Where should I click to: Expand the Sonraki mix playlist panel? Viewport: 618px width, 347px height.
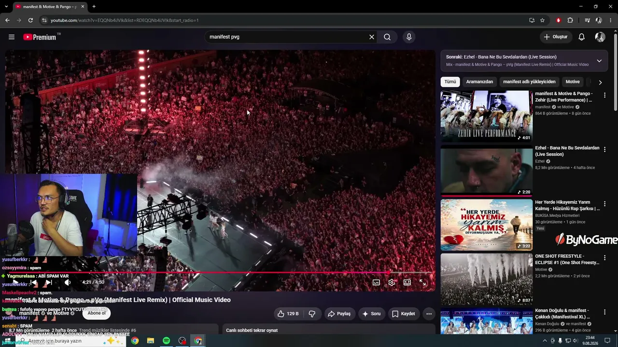[x=599, y=61]
